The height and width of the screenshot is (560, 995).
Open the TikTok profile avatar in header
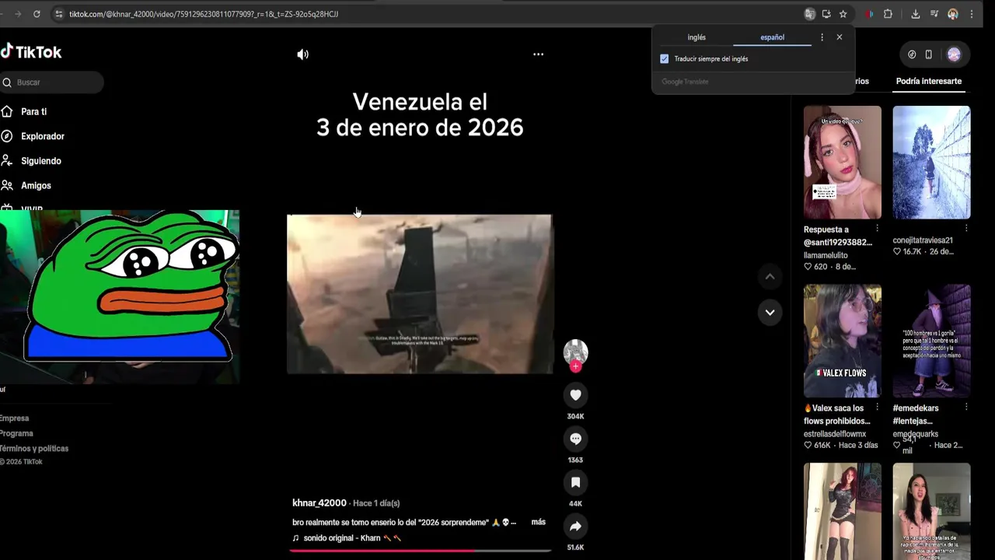point(954,54)
